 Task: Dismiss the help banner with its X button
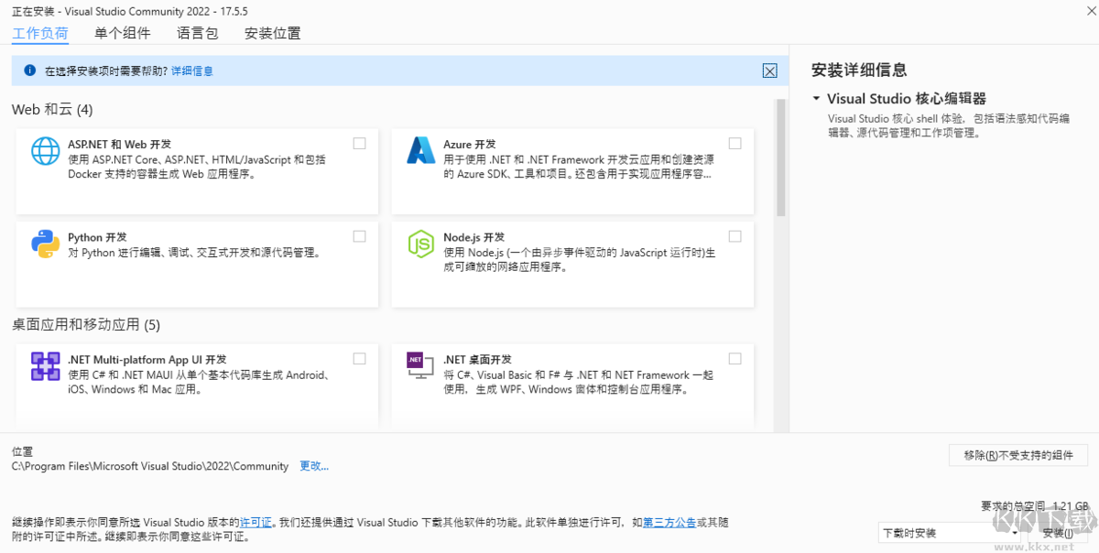[769, 70]
